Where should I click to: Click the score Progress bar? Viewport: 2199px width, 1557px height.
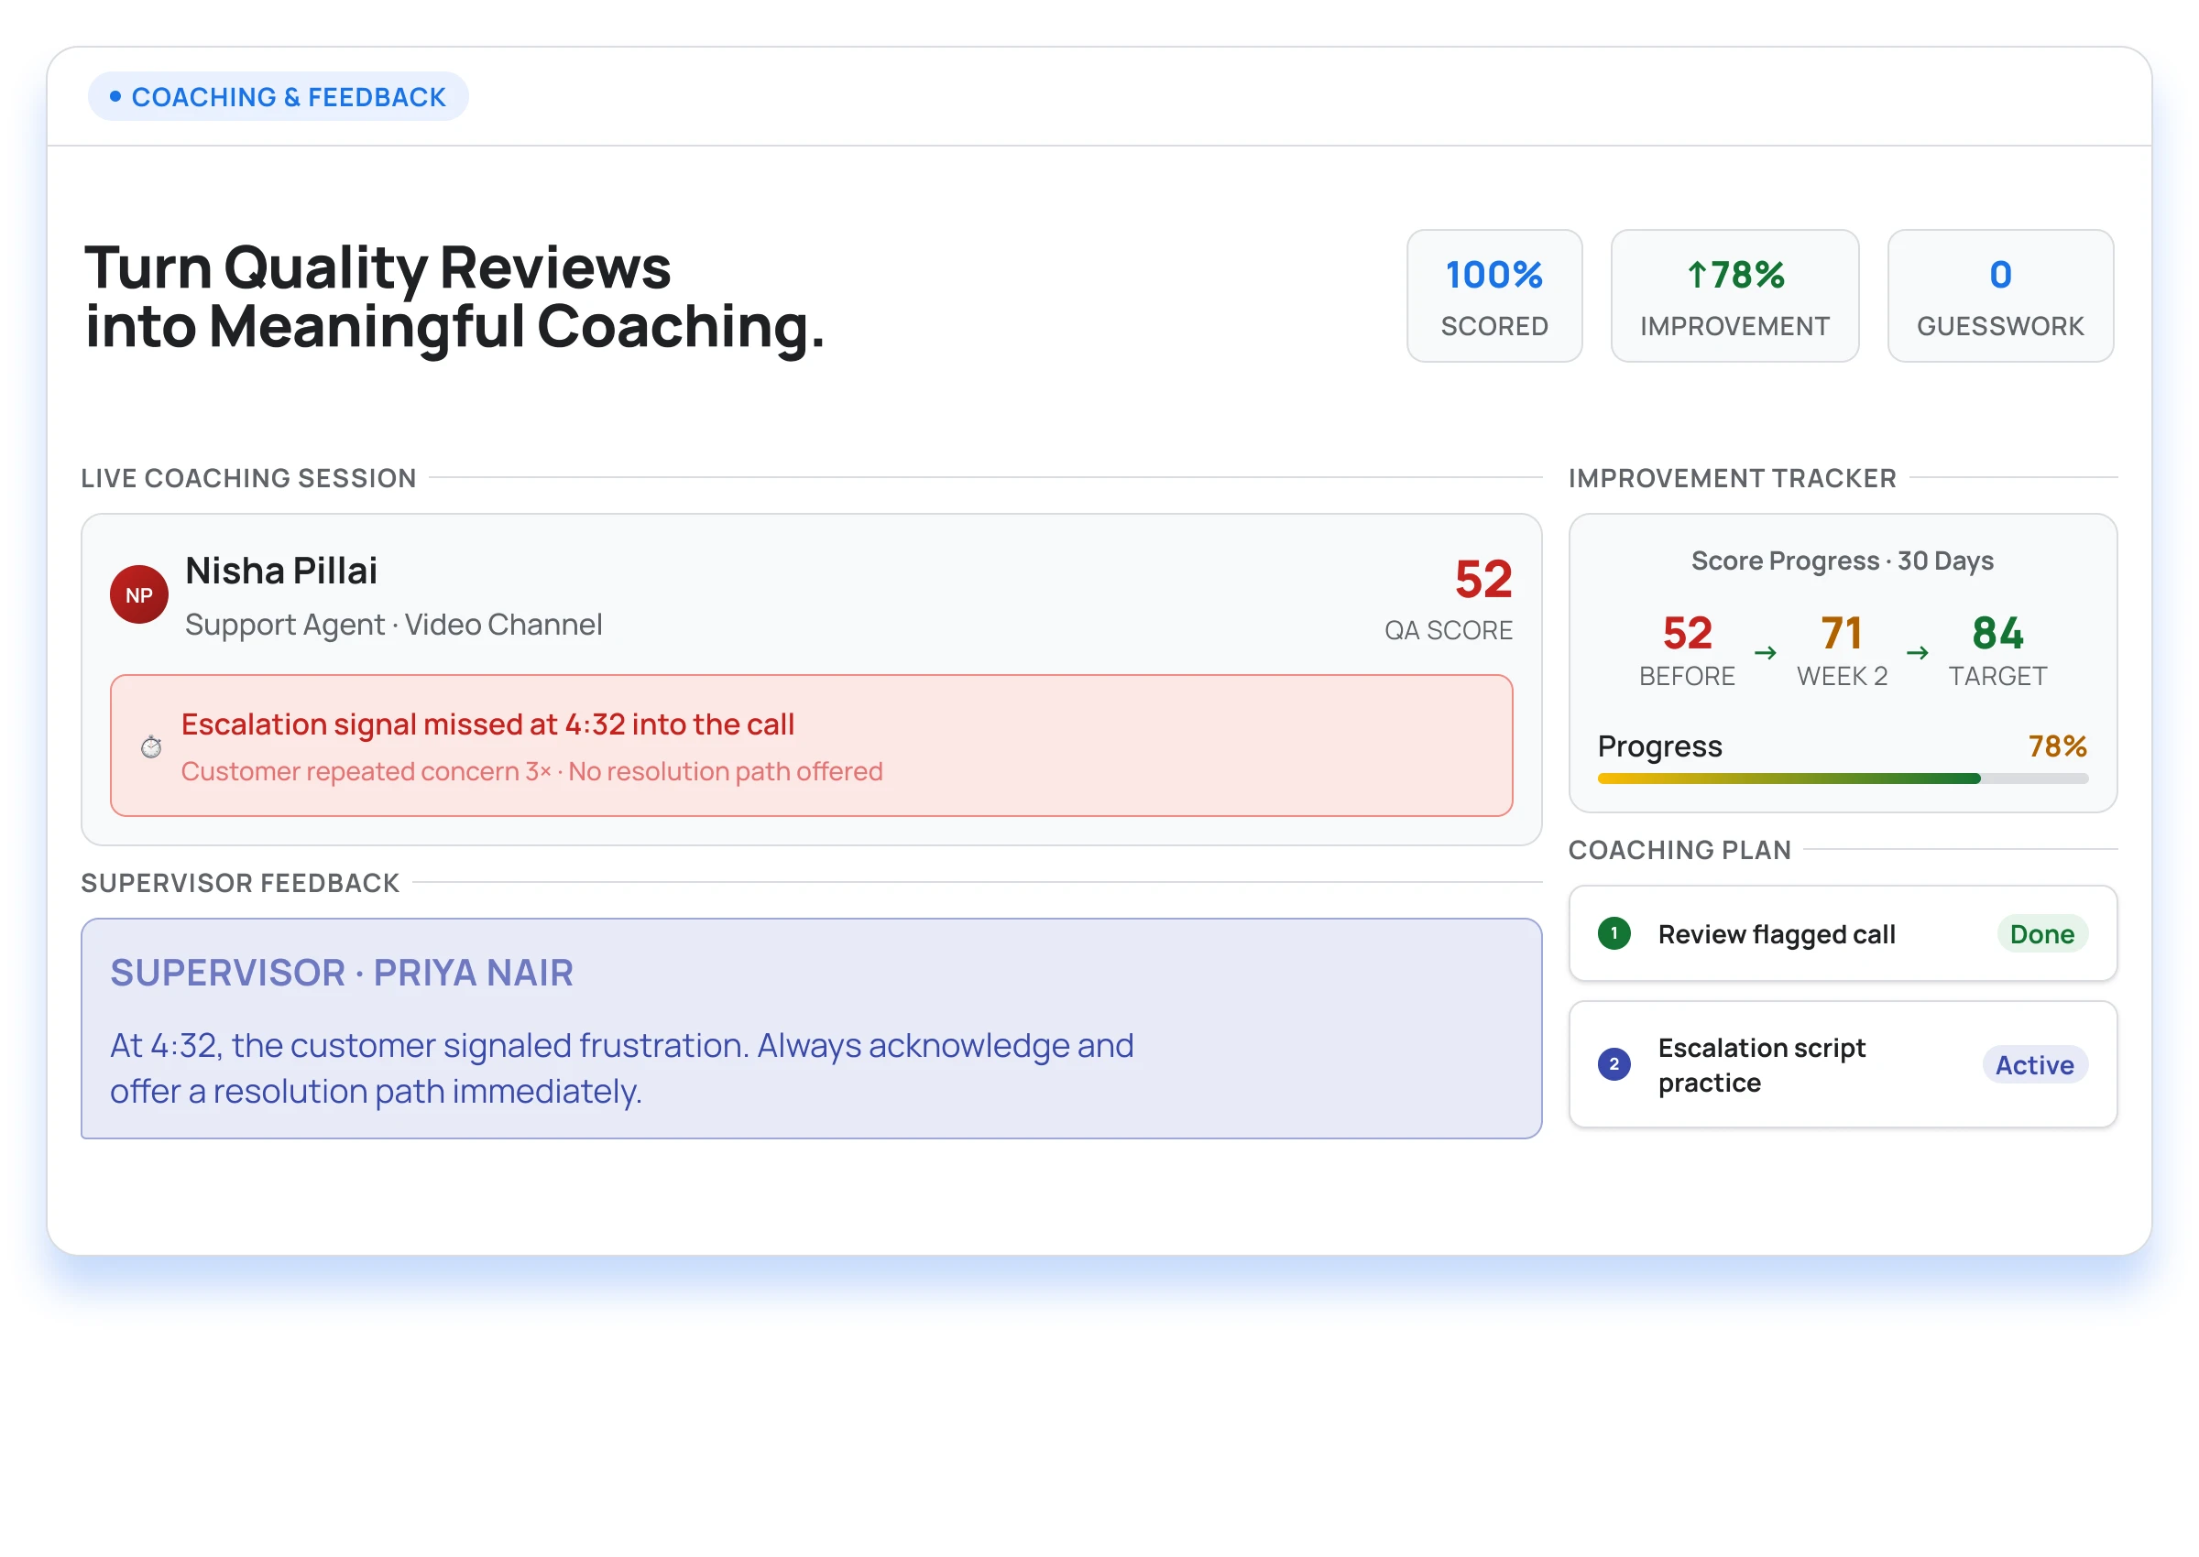pos(1842,779)
